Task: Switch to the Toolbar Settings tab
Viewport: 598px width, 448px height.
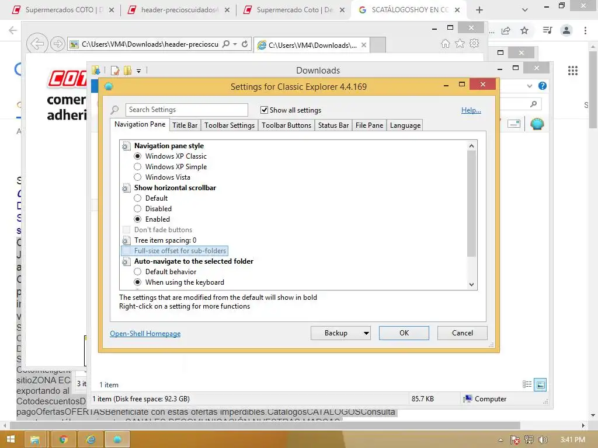Action: 229,125
